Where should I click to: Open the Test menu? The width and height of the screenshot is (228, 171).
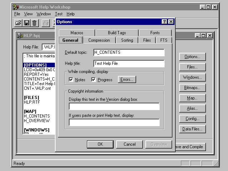click(x=58, y=14)
